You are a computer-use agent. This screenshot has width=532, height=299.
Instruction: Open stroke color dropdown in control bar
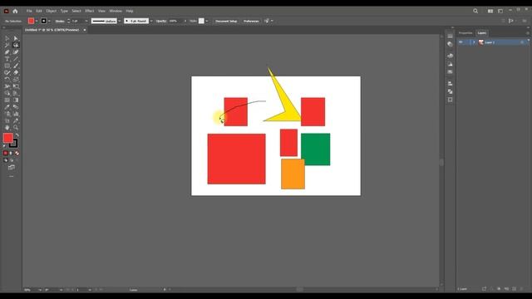tap(49, 21)
